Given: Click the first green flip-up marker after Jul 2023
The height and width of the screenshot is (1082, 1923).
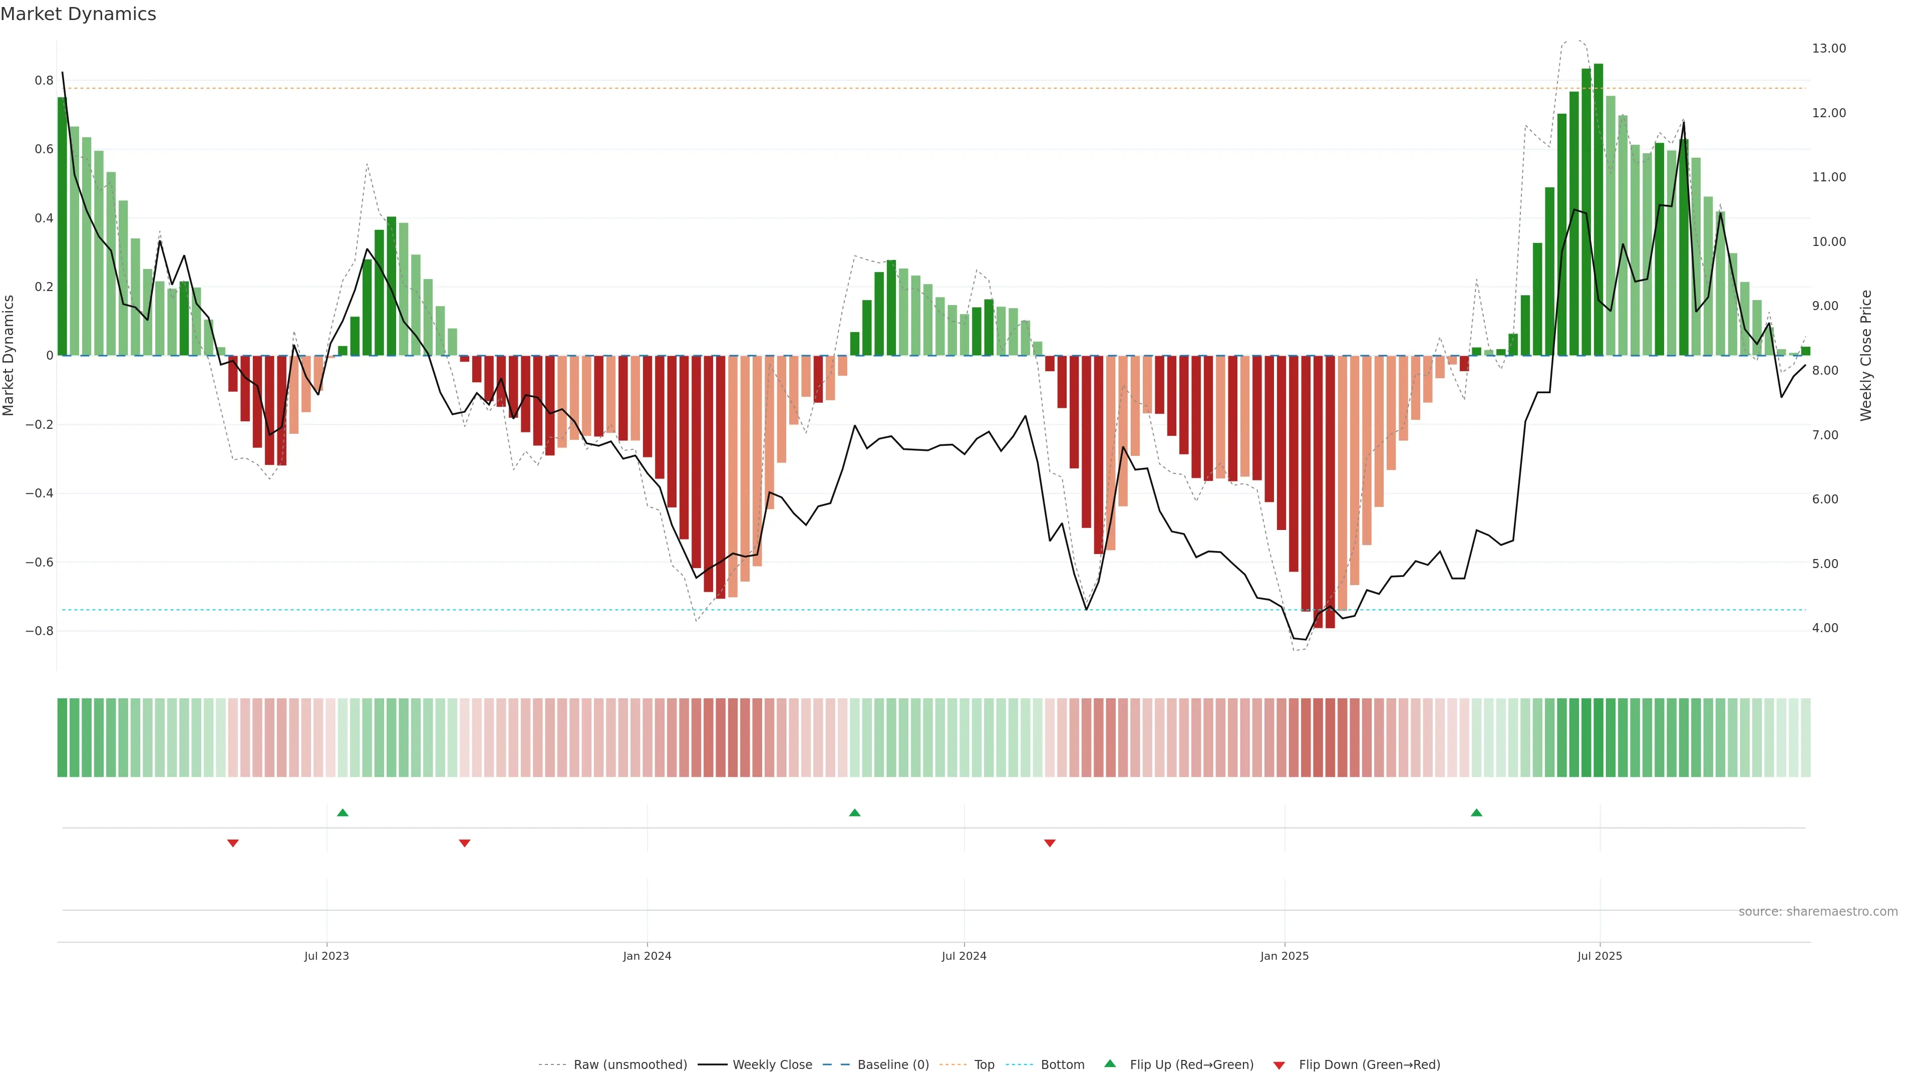Looking at the screenshot, I should (x=343, y=813).
